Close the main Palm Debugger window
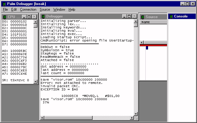This screenshot has height=123, width=197. [193, 4]
